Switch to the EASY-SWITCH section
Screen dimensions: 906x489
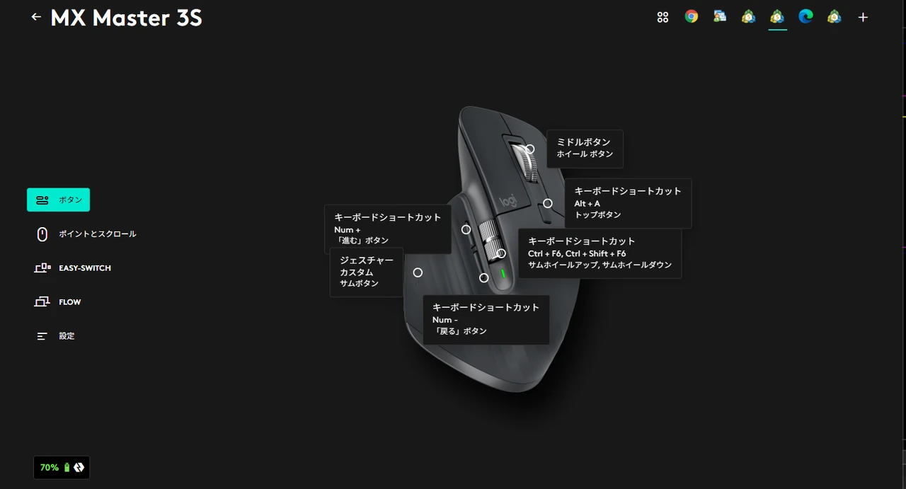tap(73, 268)
